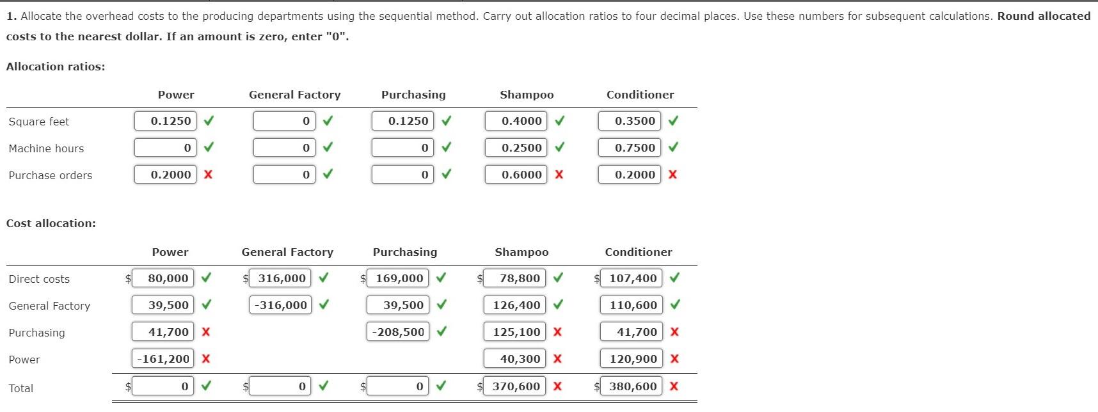Select the -208,500 input in Purchasing column
This screenshot has width=1098, height=412.
click(397, 331)
